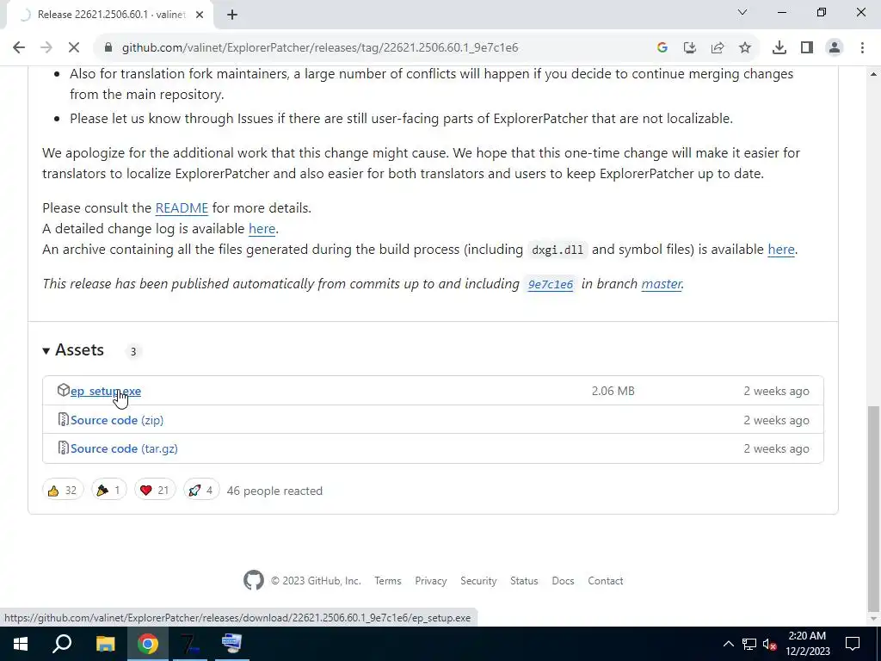Toggle the thumbs up reaction
The height and width of the screenshot is (661, 881).
pos(62,491)
